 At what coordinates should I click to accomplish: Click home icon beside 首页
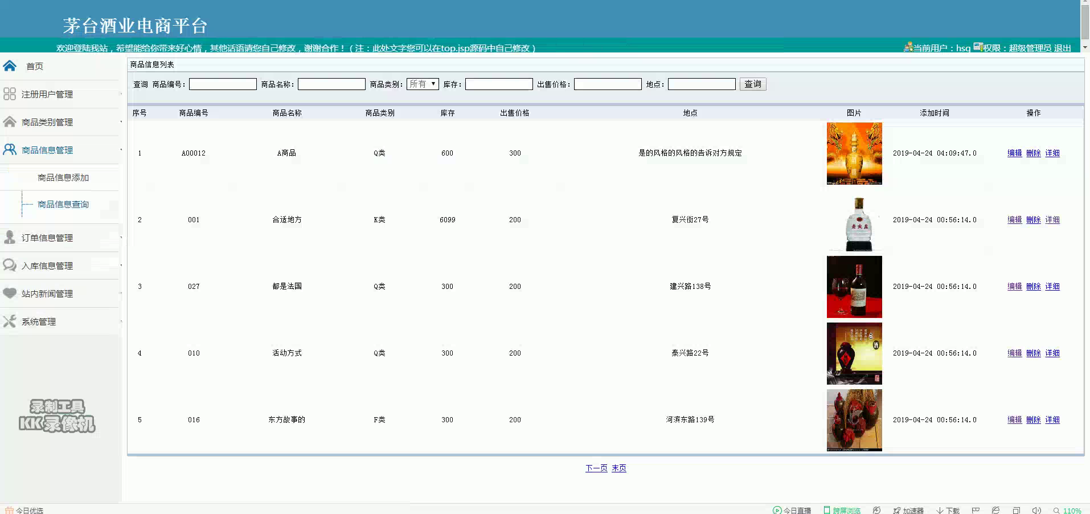(10, 66)
